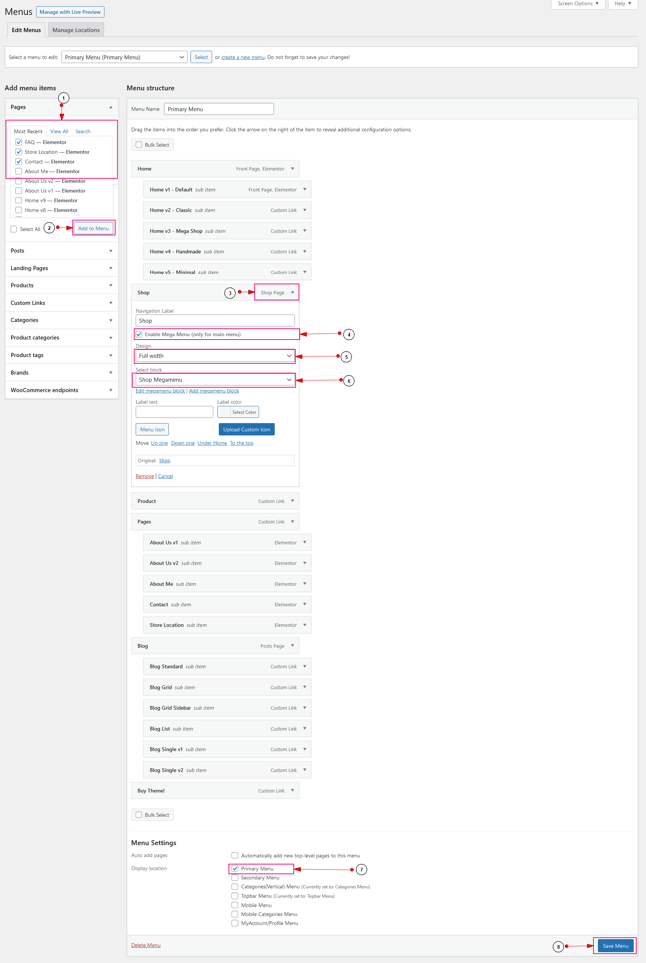The width and height of the screenshot is (646, 963).
Task: Open the Select block Shop Megamenu dropdown
Action: click(215, 380)
